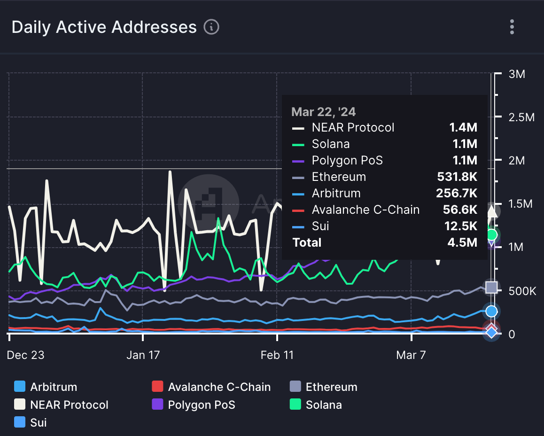Toggle the Solana legend series

(x=316, y=405)
